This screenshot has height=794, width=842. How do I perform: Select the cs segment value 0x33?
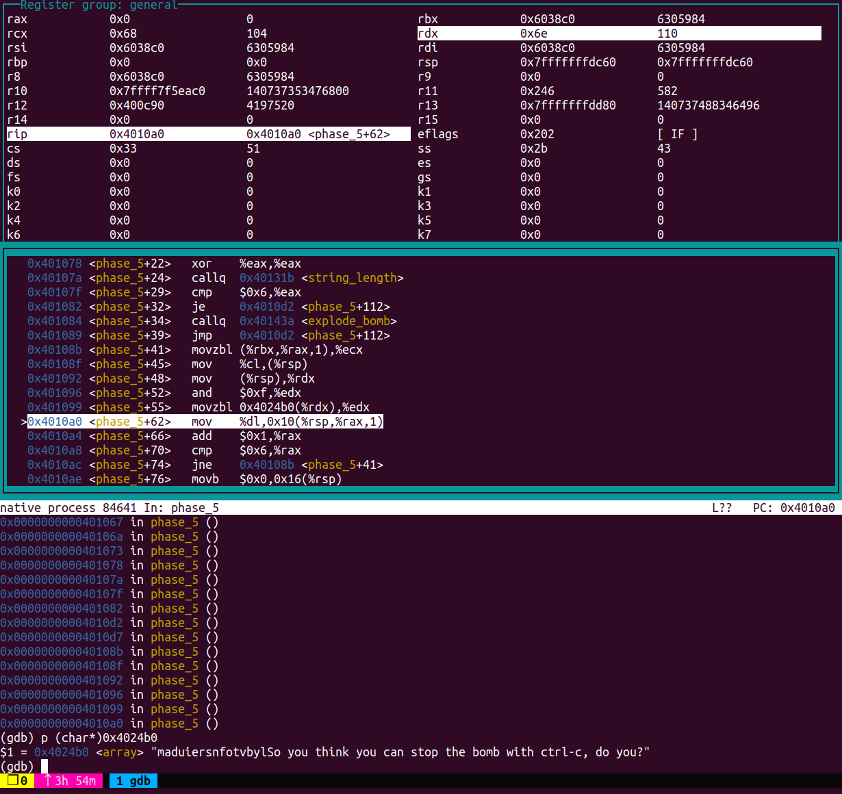tap(123, 149)
